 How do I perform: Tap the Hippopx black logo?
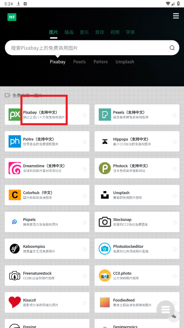click(105, 141)
